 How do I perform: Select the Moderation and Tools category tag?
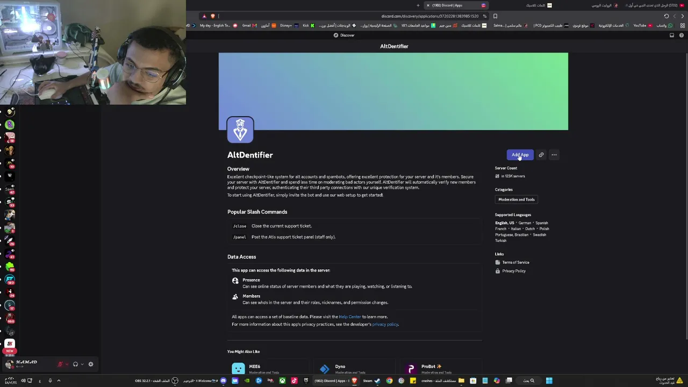[x=517, y=199]
